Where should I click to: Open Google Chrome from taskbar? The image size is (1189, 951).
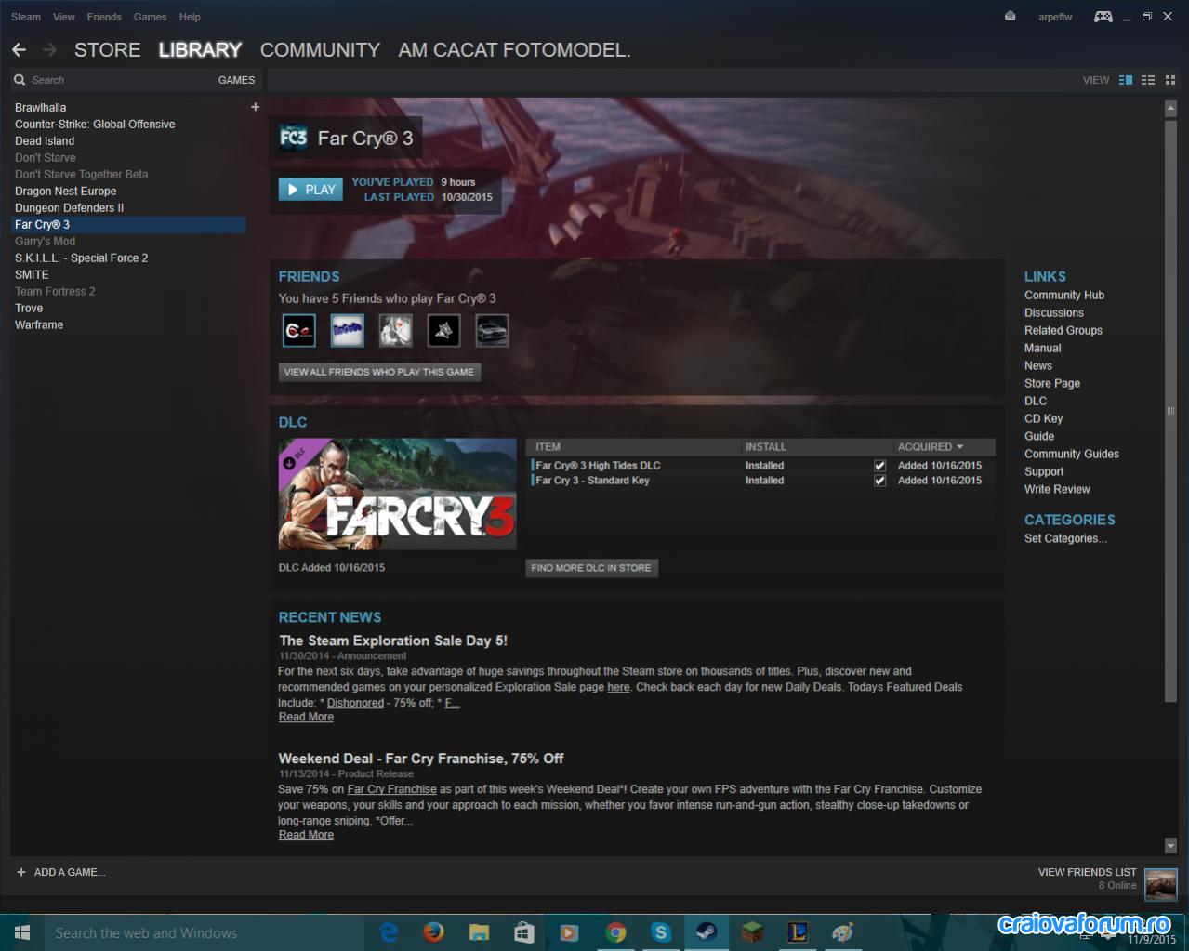pyautogui.click(x=615, y=932)
